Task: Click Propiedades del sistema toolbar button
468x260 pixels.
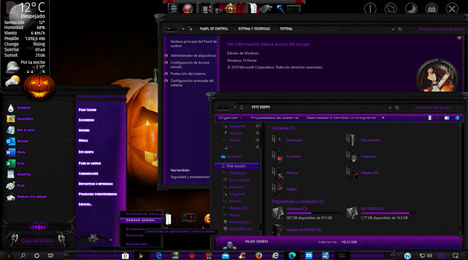Action: pos(274,118)
